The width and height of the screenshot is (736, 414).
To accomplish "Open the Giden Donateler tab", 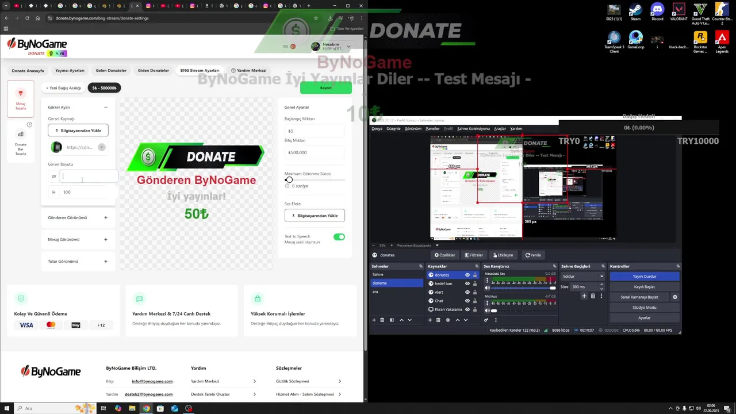I will (154, 71).
